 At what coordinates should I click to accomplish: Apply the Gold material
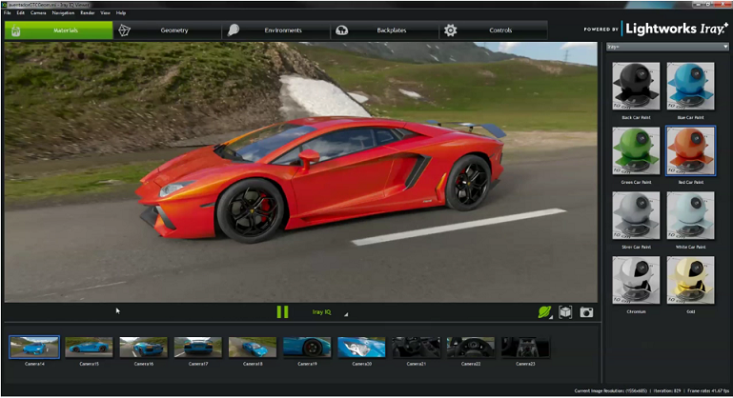click(x=690, y=280)
